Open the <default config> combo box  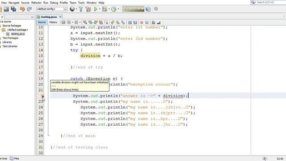[x=52, y=9]
